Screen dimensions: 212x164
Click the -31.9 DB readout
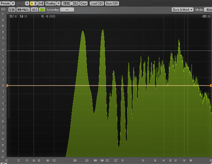[x=206, y=16]
